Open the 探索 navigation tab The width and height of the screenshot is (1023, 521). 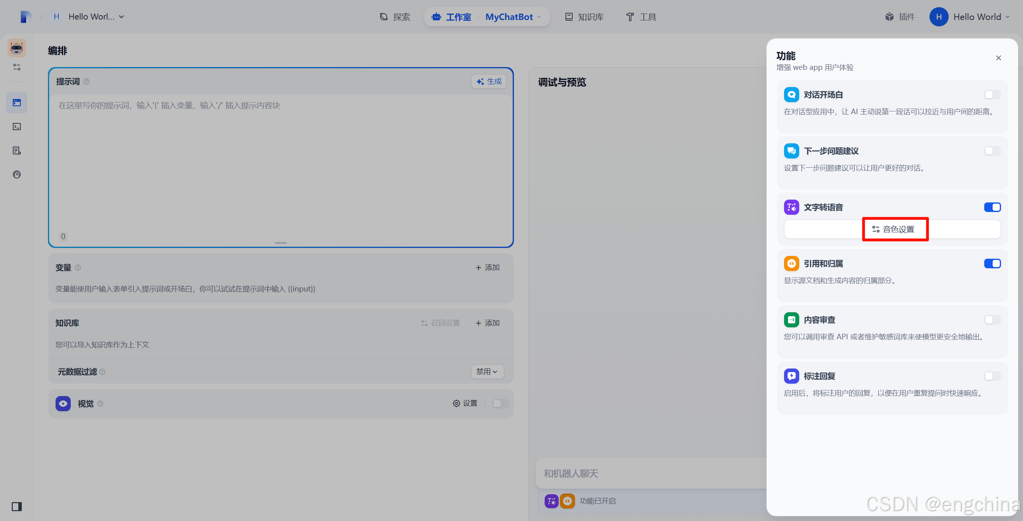[x=395, y=17]
